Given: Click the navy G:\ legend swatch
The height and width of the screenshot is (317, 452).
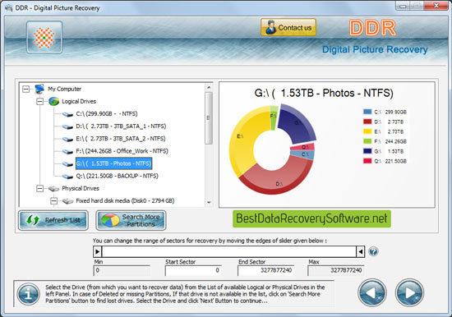Looking at the screenshot, I should pos(367,151).
